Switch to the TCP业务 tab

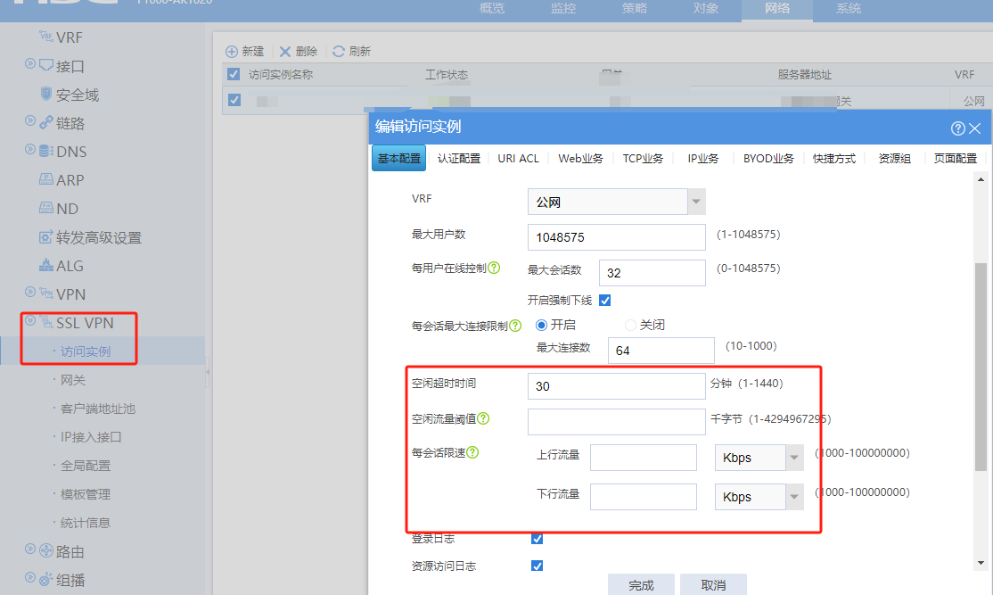[643, 159]
